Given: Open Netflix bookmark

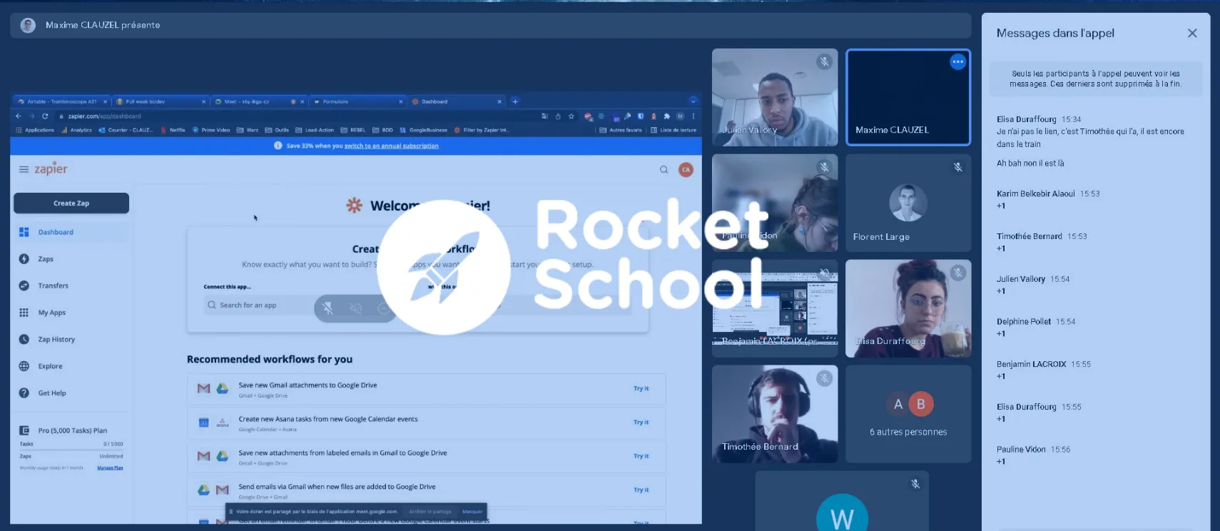Looking at the screenshot, I should (173, 130).
